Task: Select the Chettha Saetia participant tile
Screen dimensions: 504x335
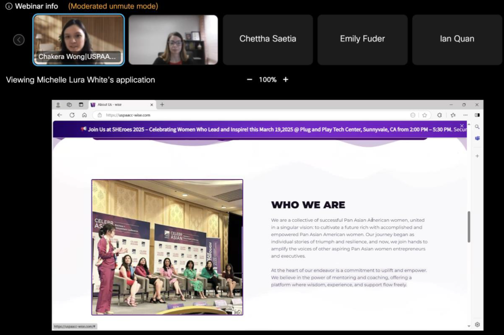Action: click(268, 40)
